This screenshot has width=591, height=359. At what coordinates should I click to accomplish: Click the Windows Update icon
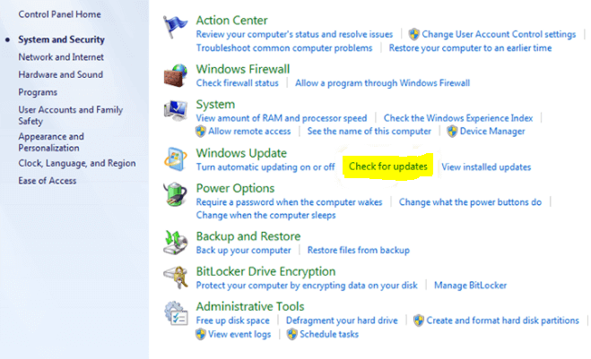175,159
